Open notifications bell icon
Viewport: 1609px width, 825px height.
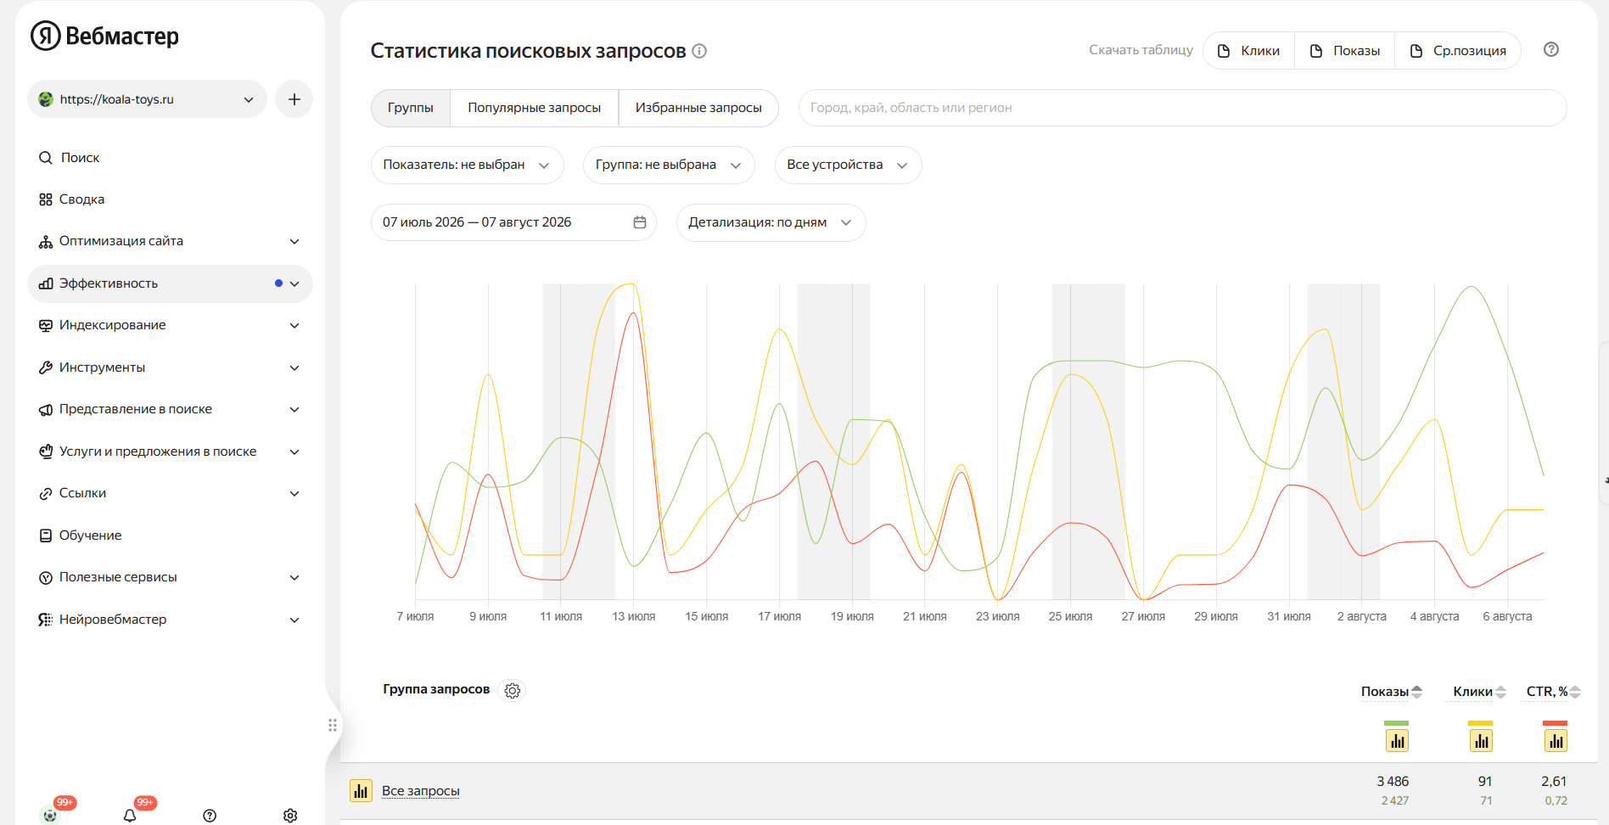(130, 815)
